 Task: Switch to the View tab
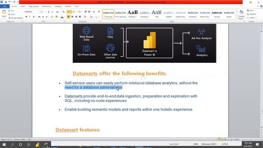tap(77, 6)
